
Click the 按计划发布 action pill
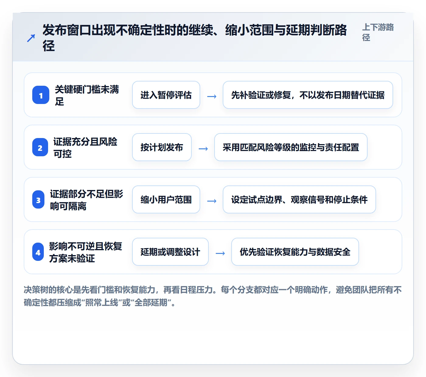(162, 147)
